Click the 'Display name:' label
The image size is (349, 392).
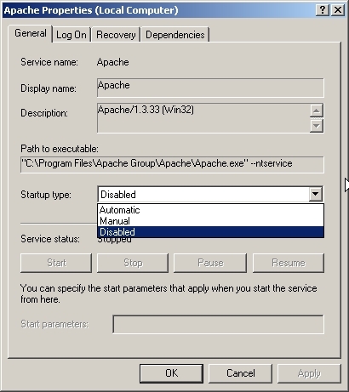pos(49,88)
